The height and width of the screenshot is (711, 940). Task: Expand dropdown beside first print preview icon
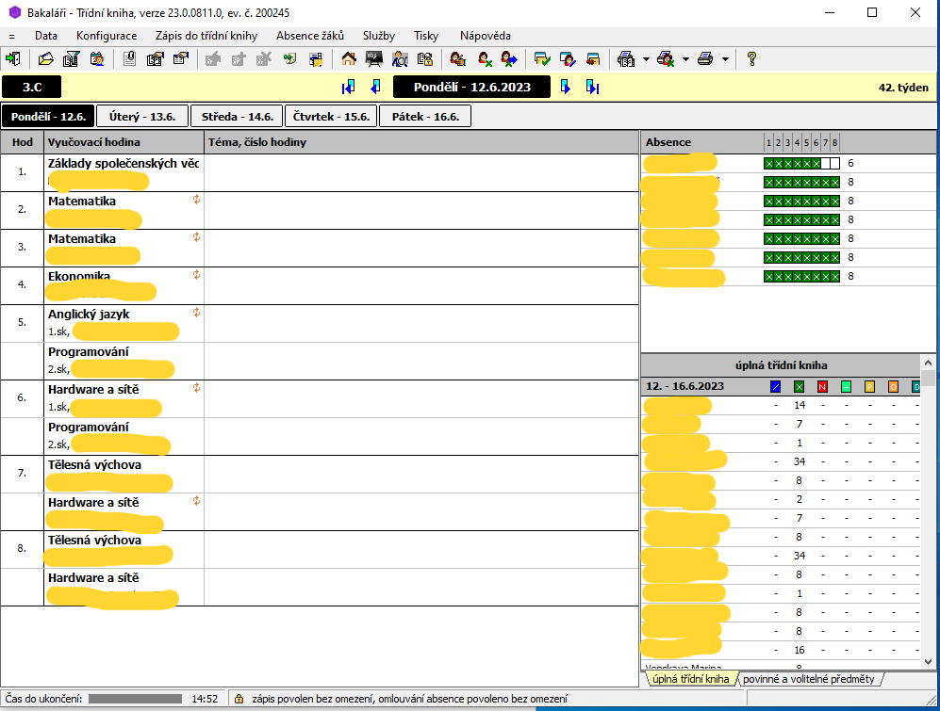pyautogui.click(x=646, y=59)
